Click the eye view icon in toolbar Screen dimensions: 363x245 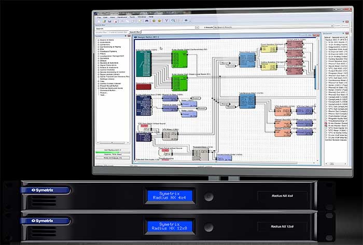coord(186,20)
